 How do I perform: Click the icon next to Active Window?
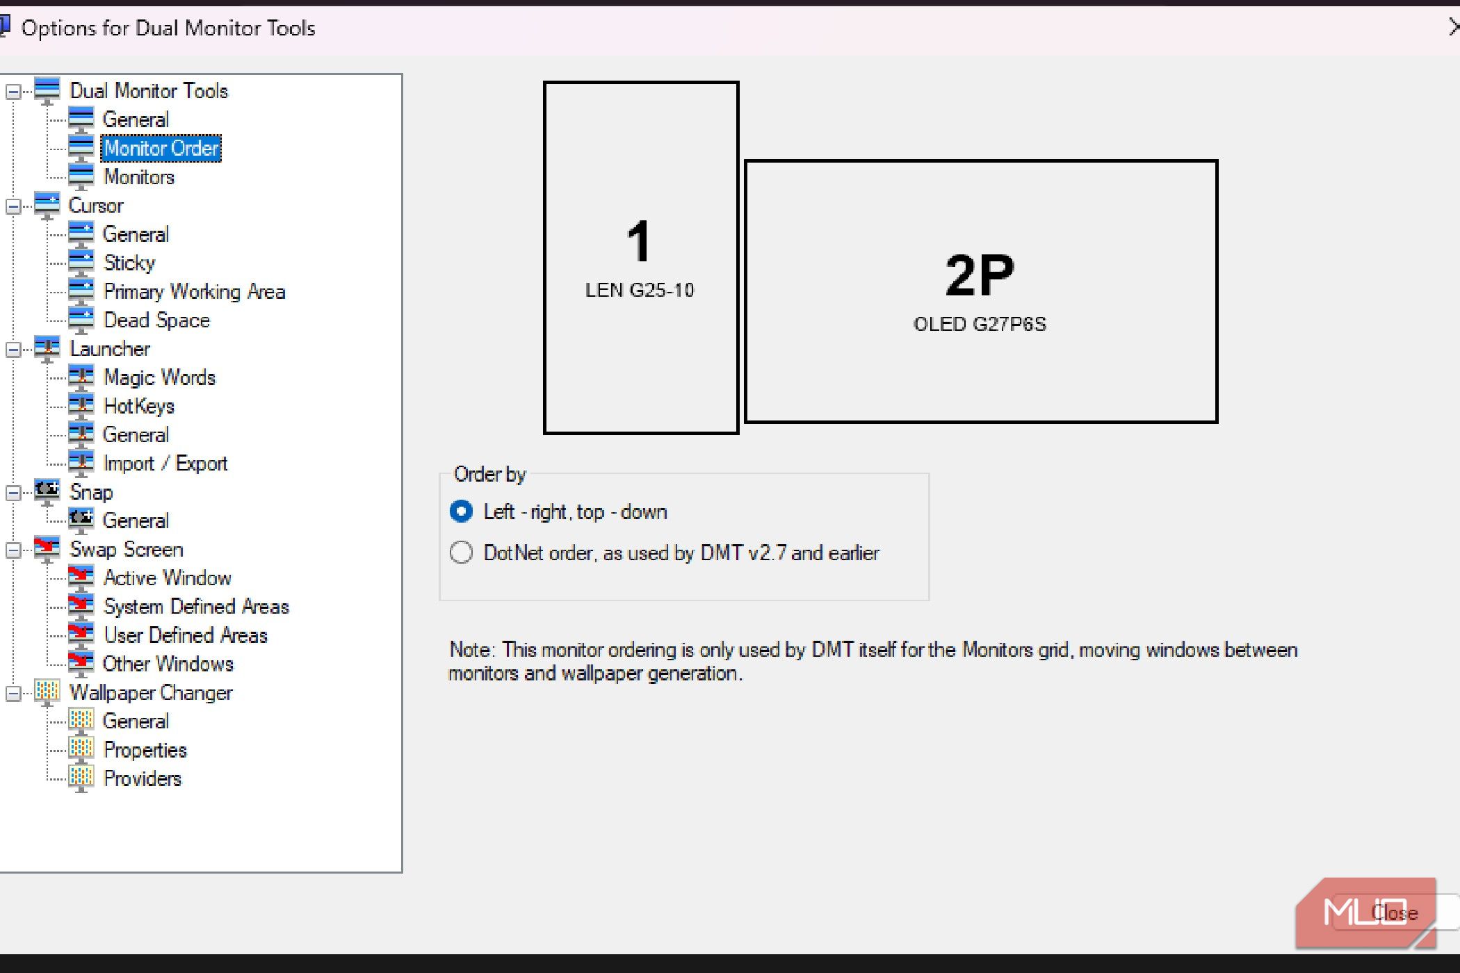pyautogui.click(x=81, y=578)
